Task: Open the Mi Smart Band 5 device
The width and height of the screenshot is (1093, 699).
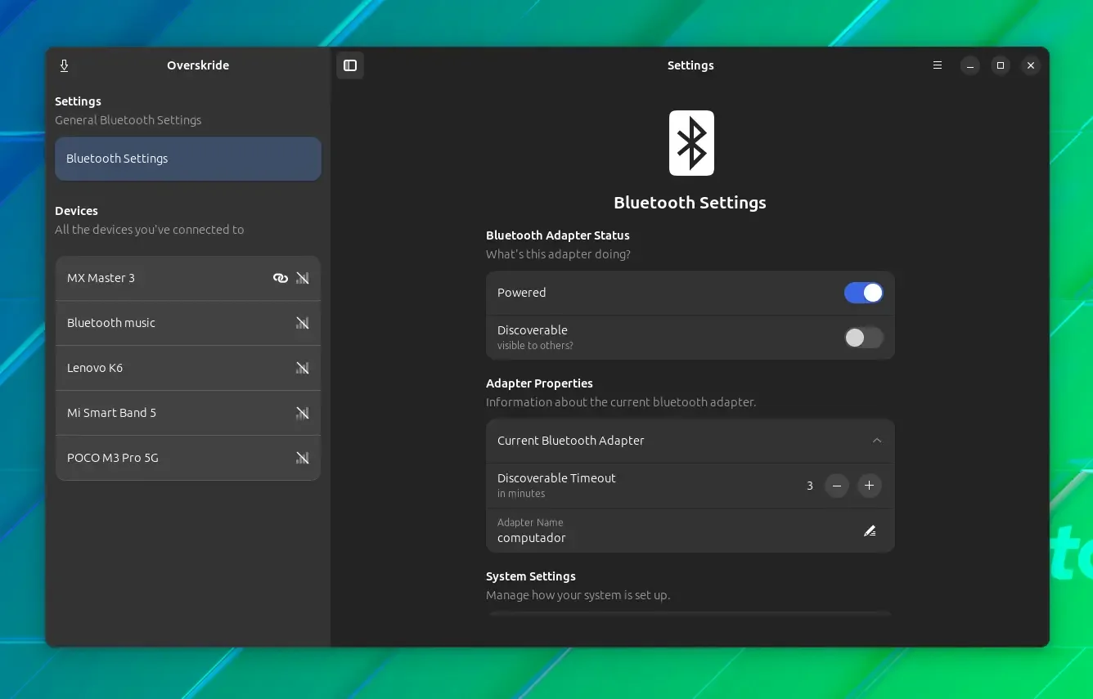Action: click(188, 413)
